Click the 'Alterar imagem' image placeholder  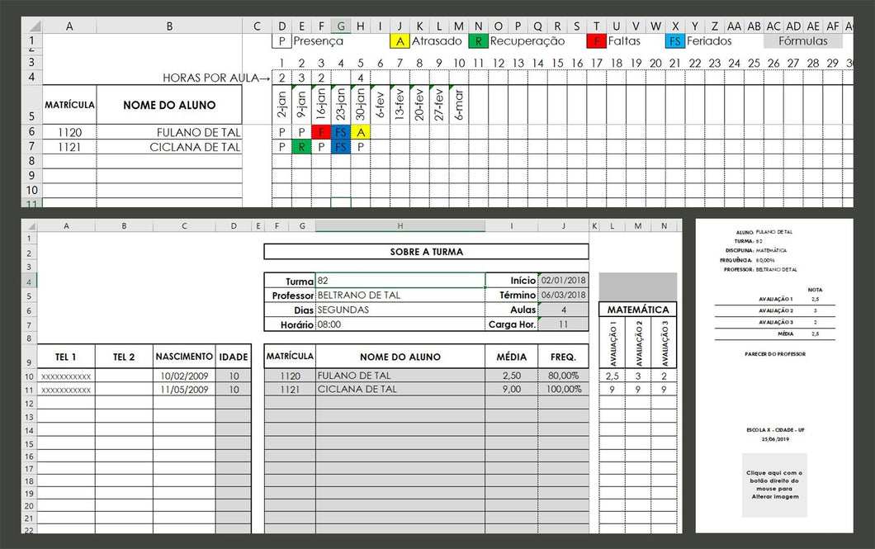pyautogui.click(x=773, y=486)
